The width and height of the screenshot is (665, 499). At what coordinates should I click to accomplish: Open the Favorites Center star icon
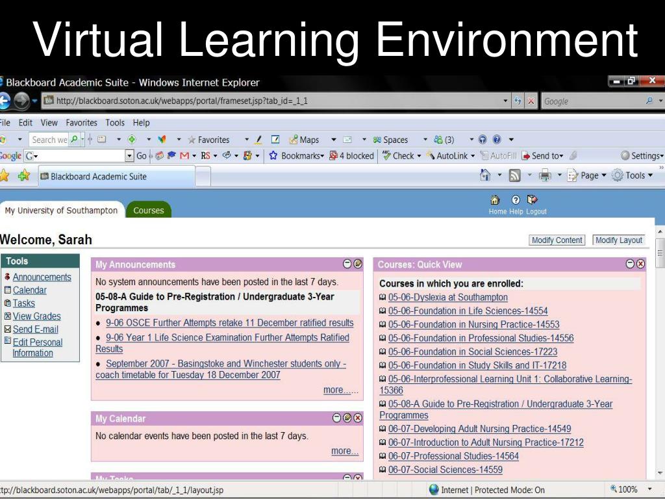(x=5, y=175)
